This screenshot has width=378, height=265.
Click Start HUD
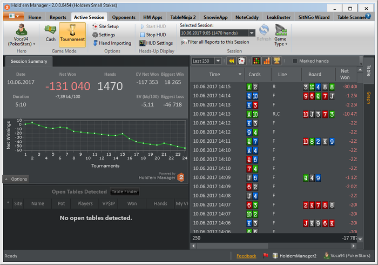click(153, 27)
